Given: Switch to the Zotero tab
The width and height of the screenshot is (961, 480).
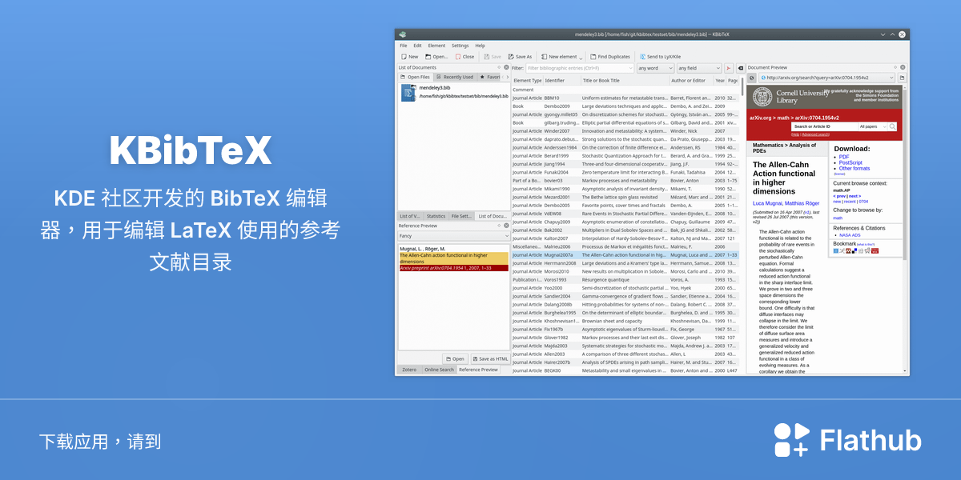Looking at the screenshot, I should click(x=409, y=370).
